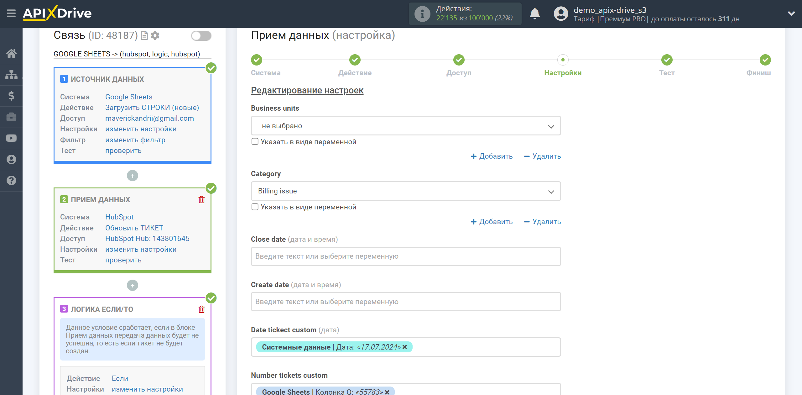
Task: Click the connection name GOOGLE SHEETS field
Action: [132, 54]
